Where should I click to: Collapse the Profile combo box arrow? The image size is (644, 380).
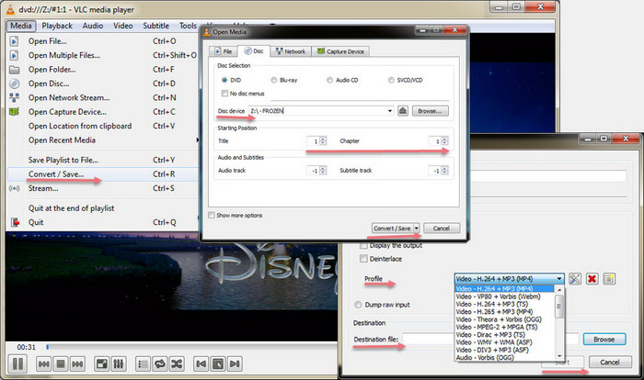tap(559, 279)
